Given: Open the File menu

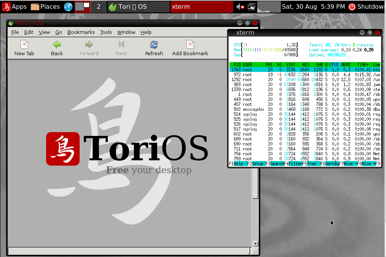Looking at the screenshot, I should [15, 32].
